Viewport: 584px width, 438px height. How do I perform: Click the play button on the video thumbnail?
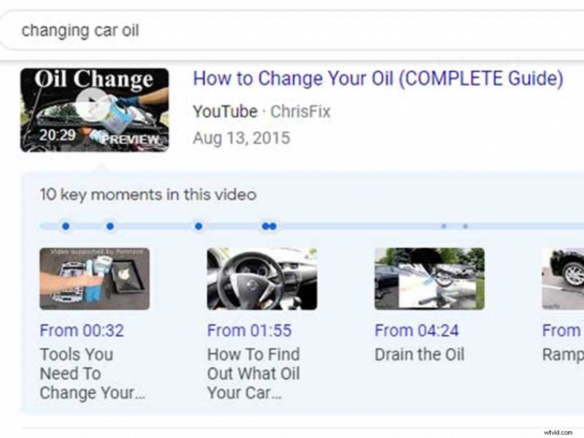tap(90, 101)
